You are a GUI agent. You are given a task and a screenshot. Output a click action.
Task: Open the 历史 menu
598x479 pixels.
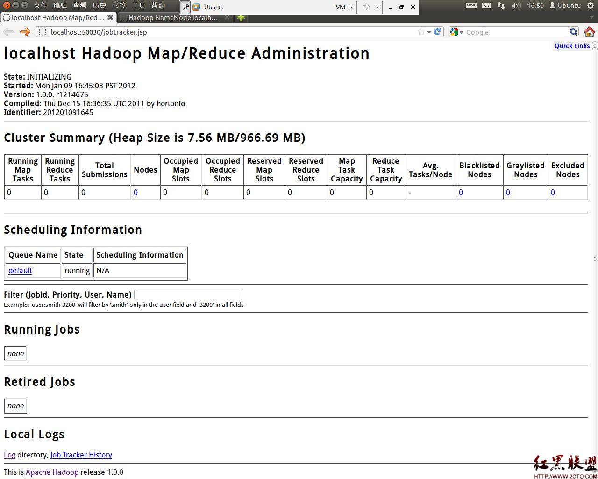coord(100,6)
